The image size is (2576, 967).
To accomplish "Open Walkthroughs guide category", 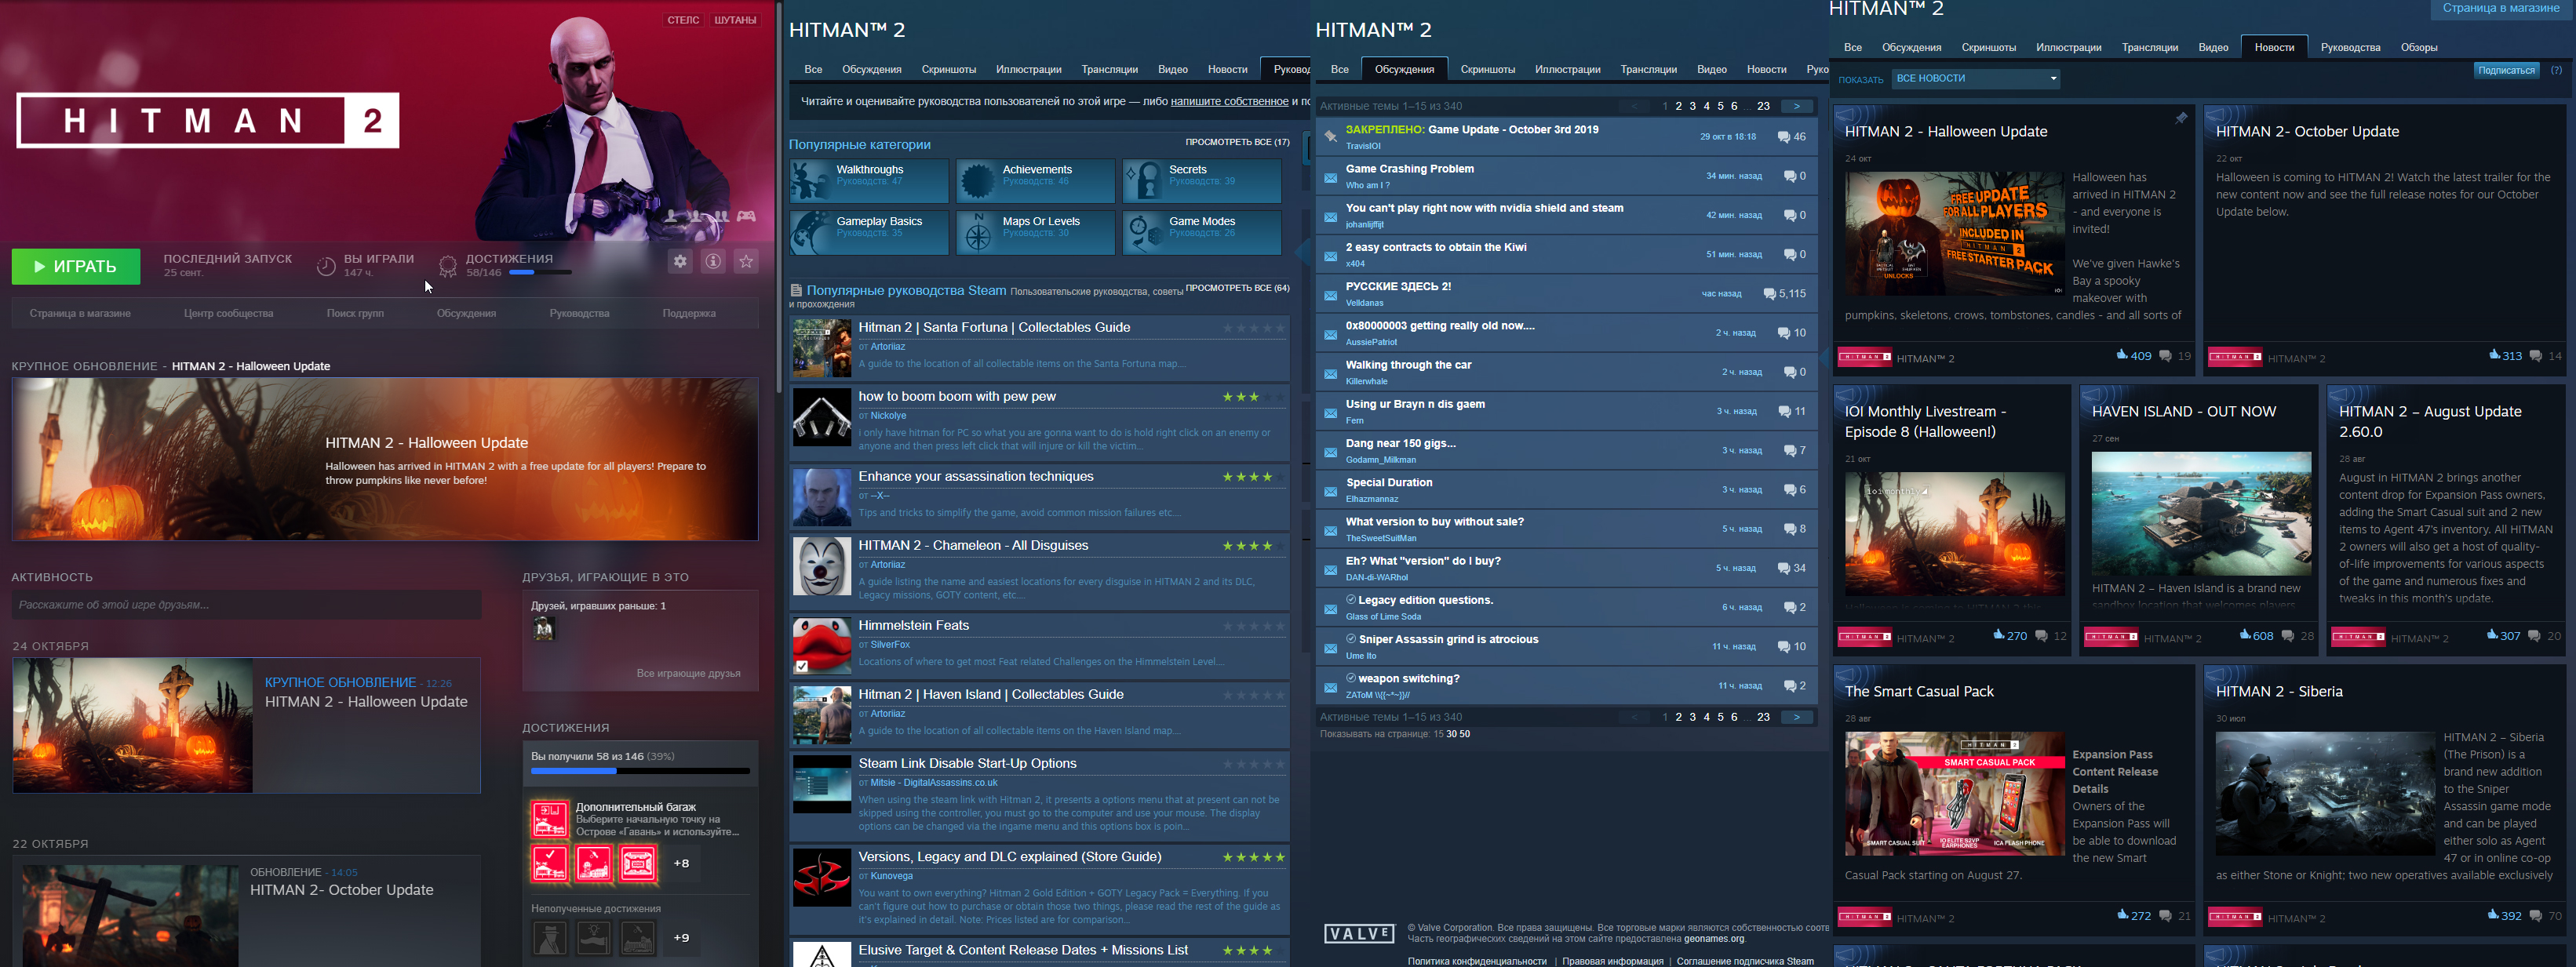I will pos(868,180).
